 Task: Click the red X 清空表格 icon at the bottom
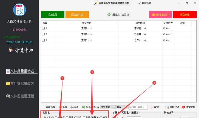point(183,107)
